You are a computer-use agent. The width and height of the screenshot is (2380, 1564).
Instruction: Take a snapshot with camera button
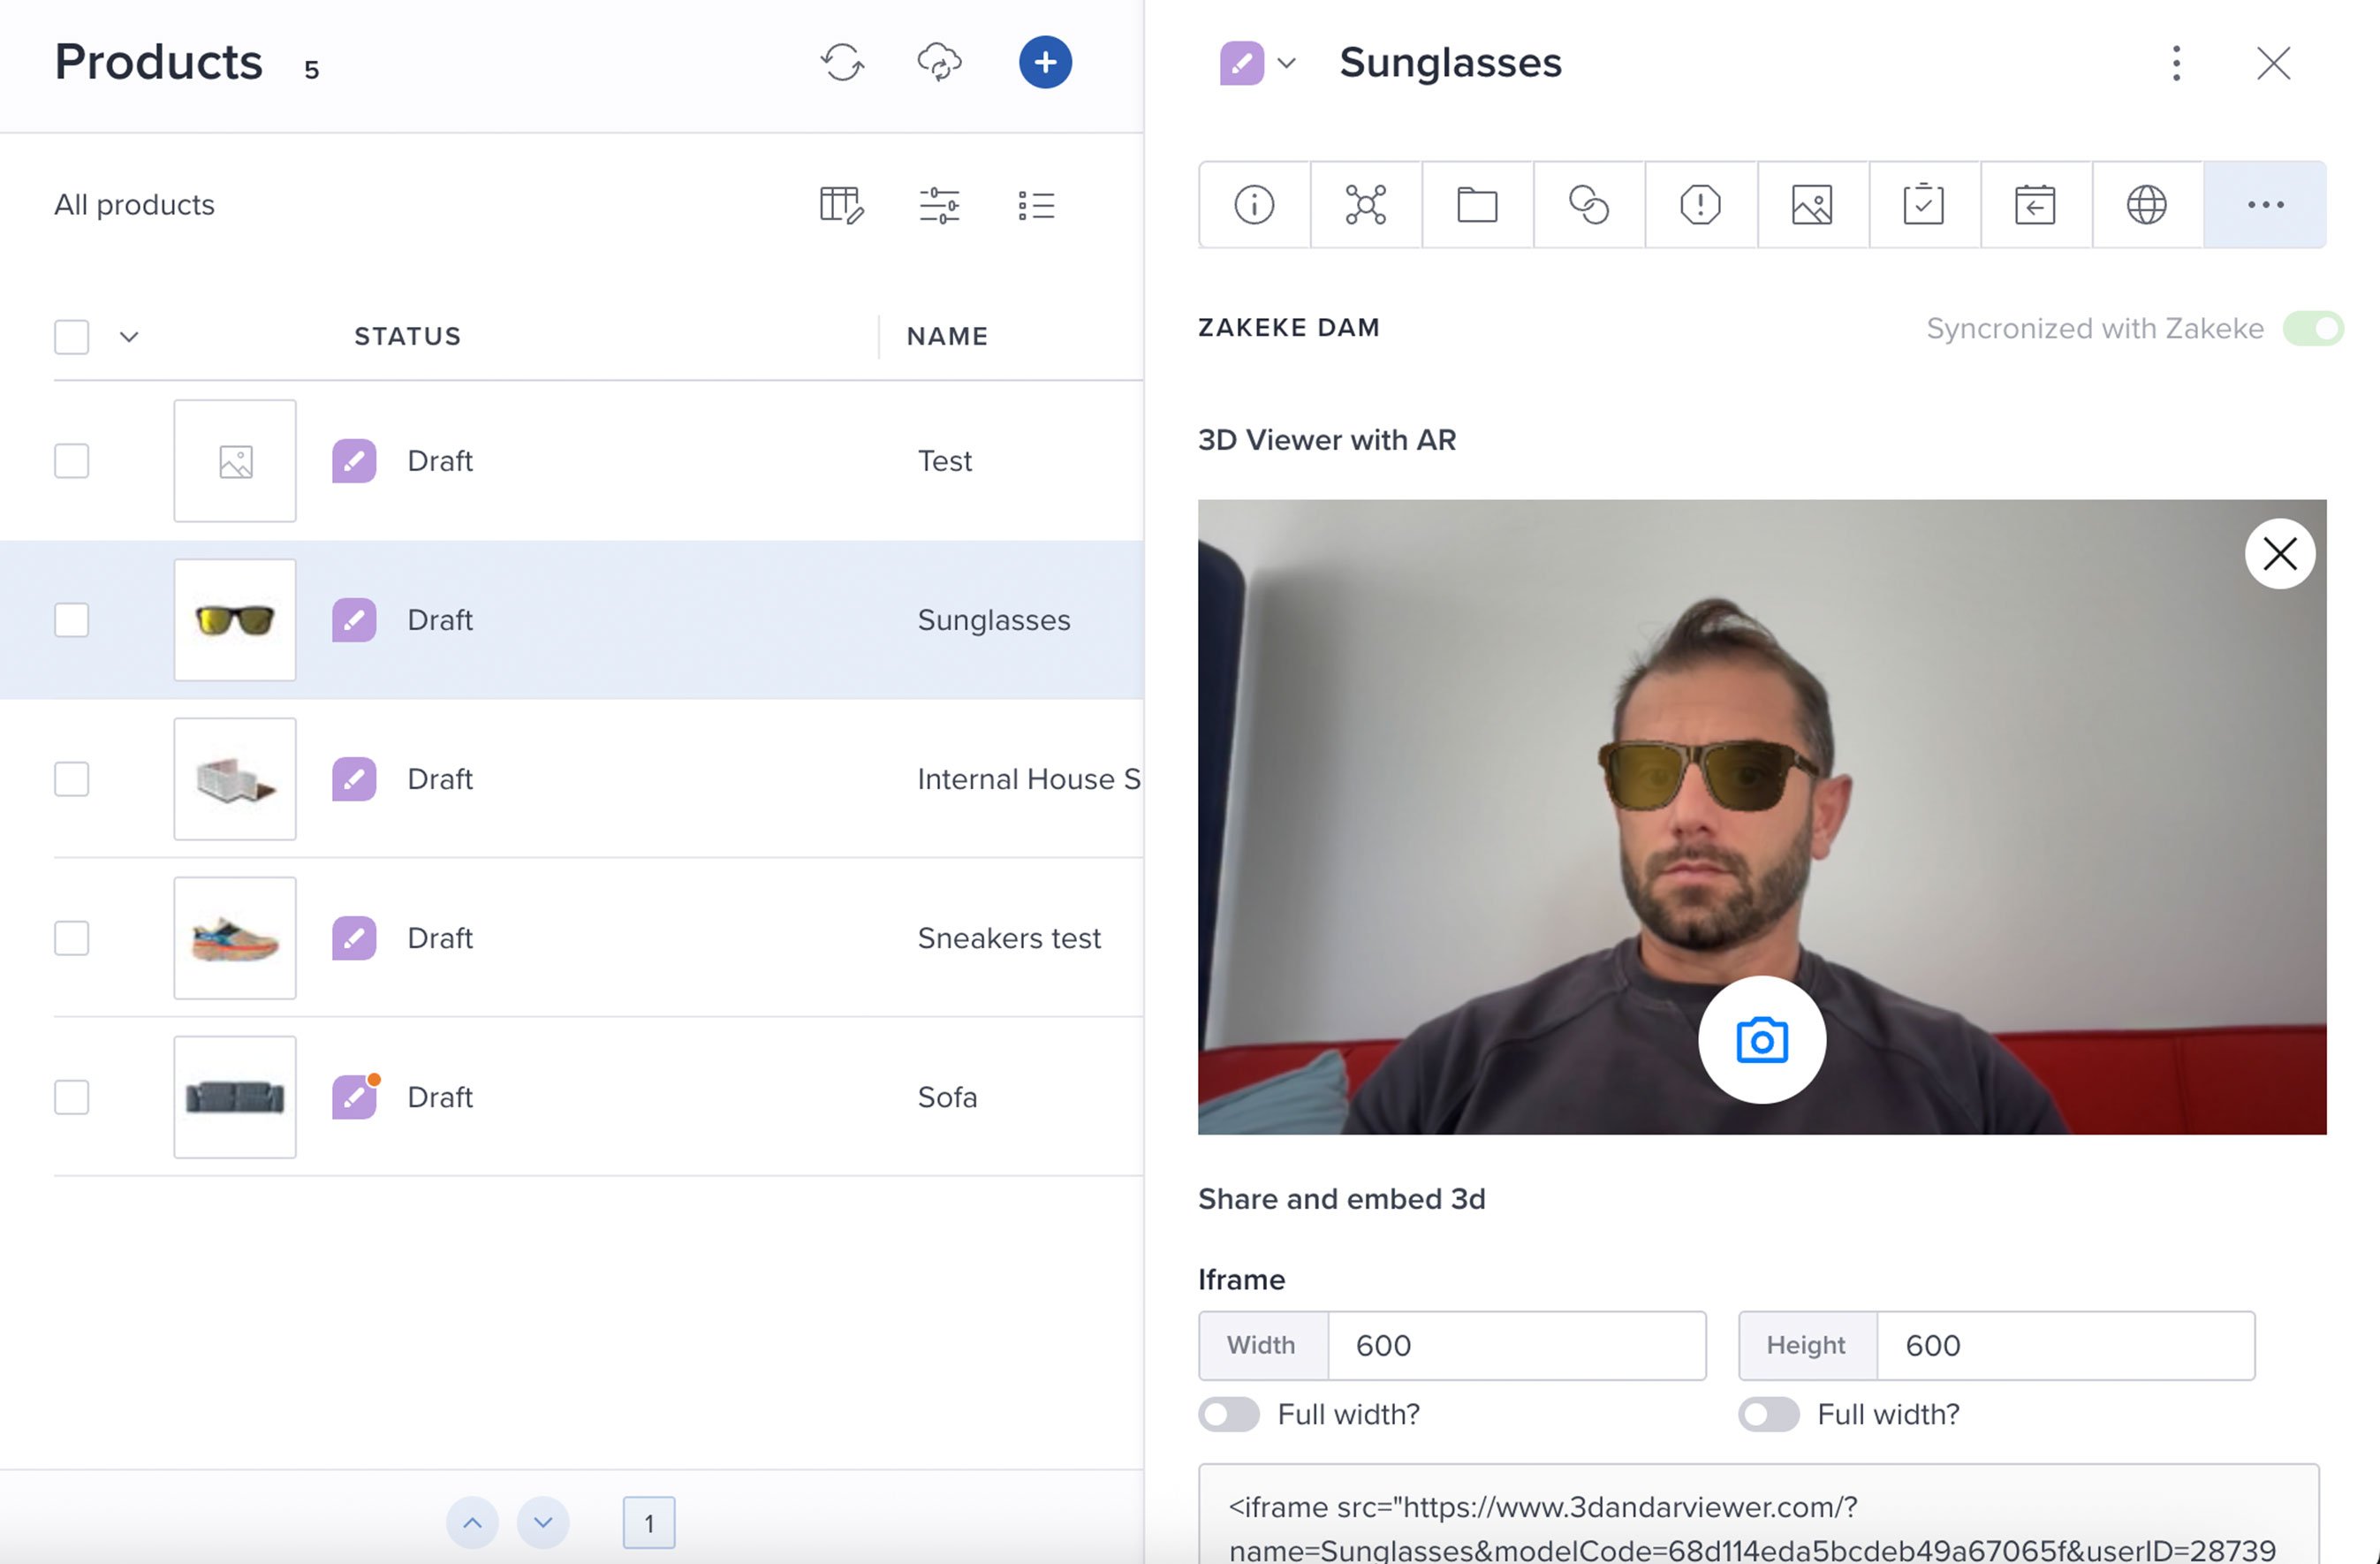point(1761,1040)
